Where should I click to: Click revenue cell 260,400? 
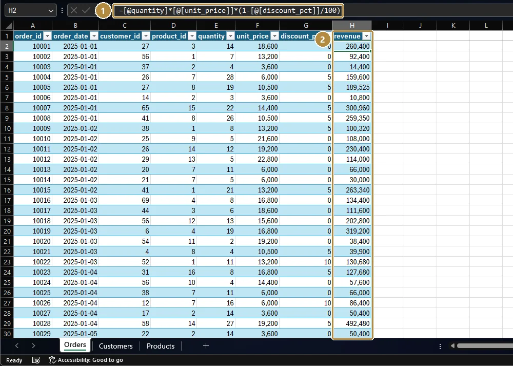[352, 46]
